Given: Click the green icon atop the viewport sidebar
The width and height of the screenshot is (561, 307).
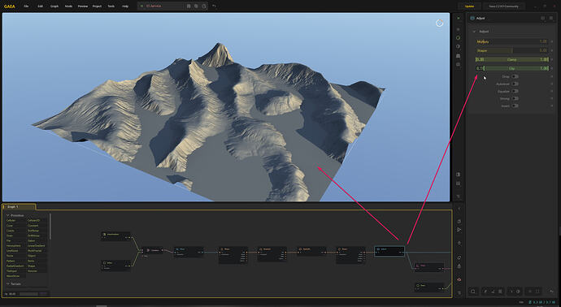Looking at the screenshot, I should [459, 18].
